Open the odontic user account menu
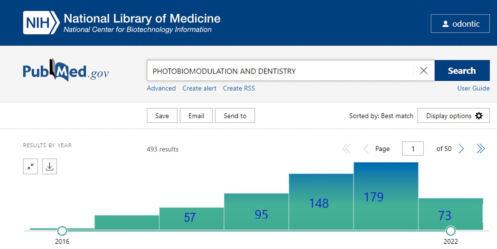The image size is (497, 249). (x=460, y=24)
